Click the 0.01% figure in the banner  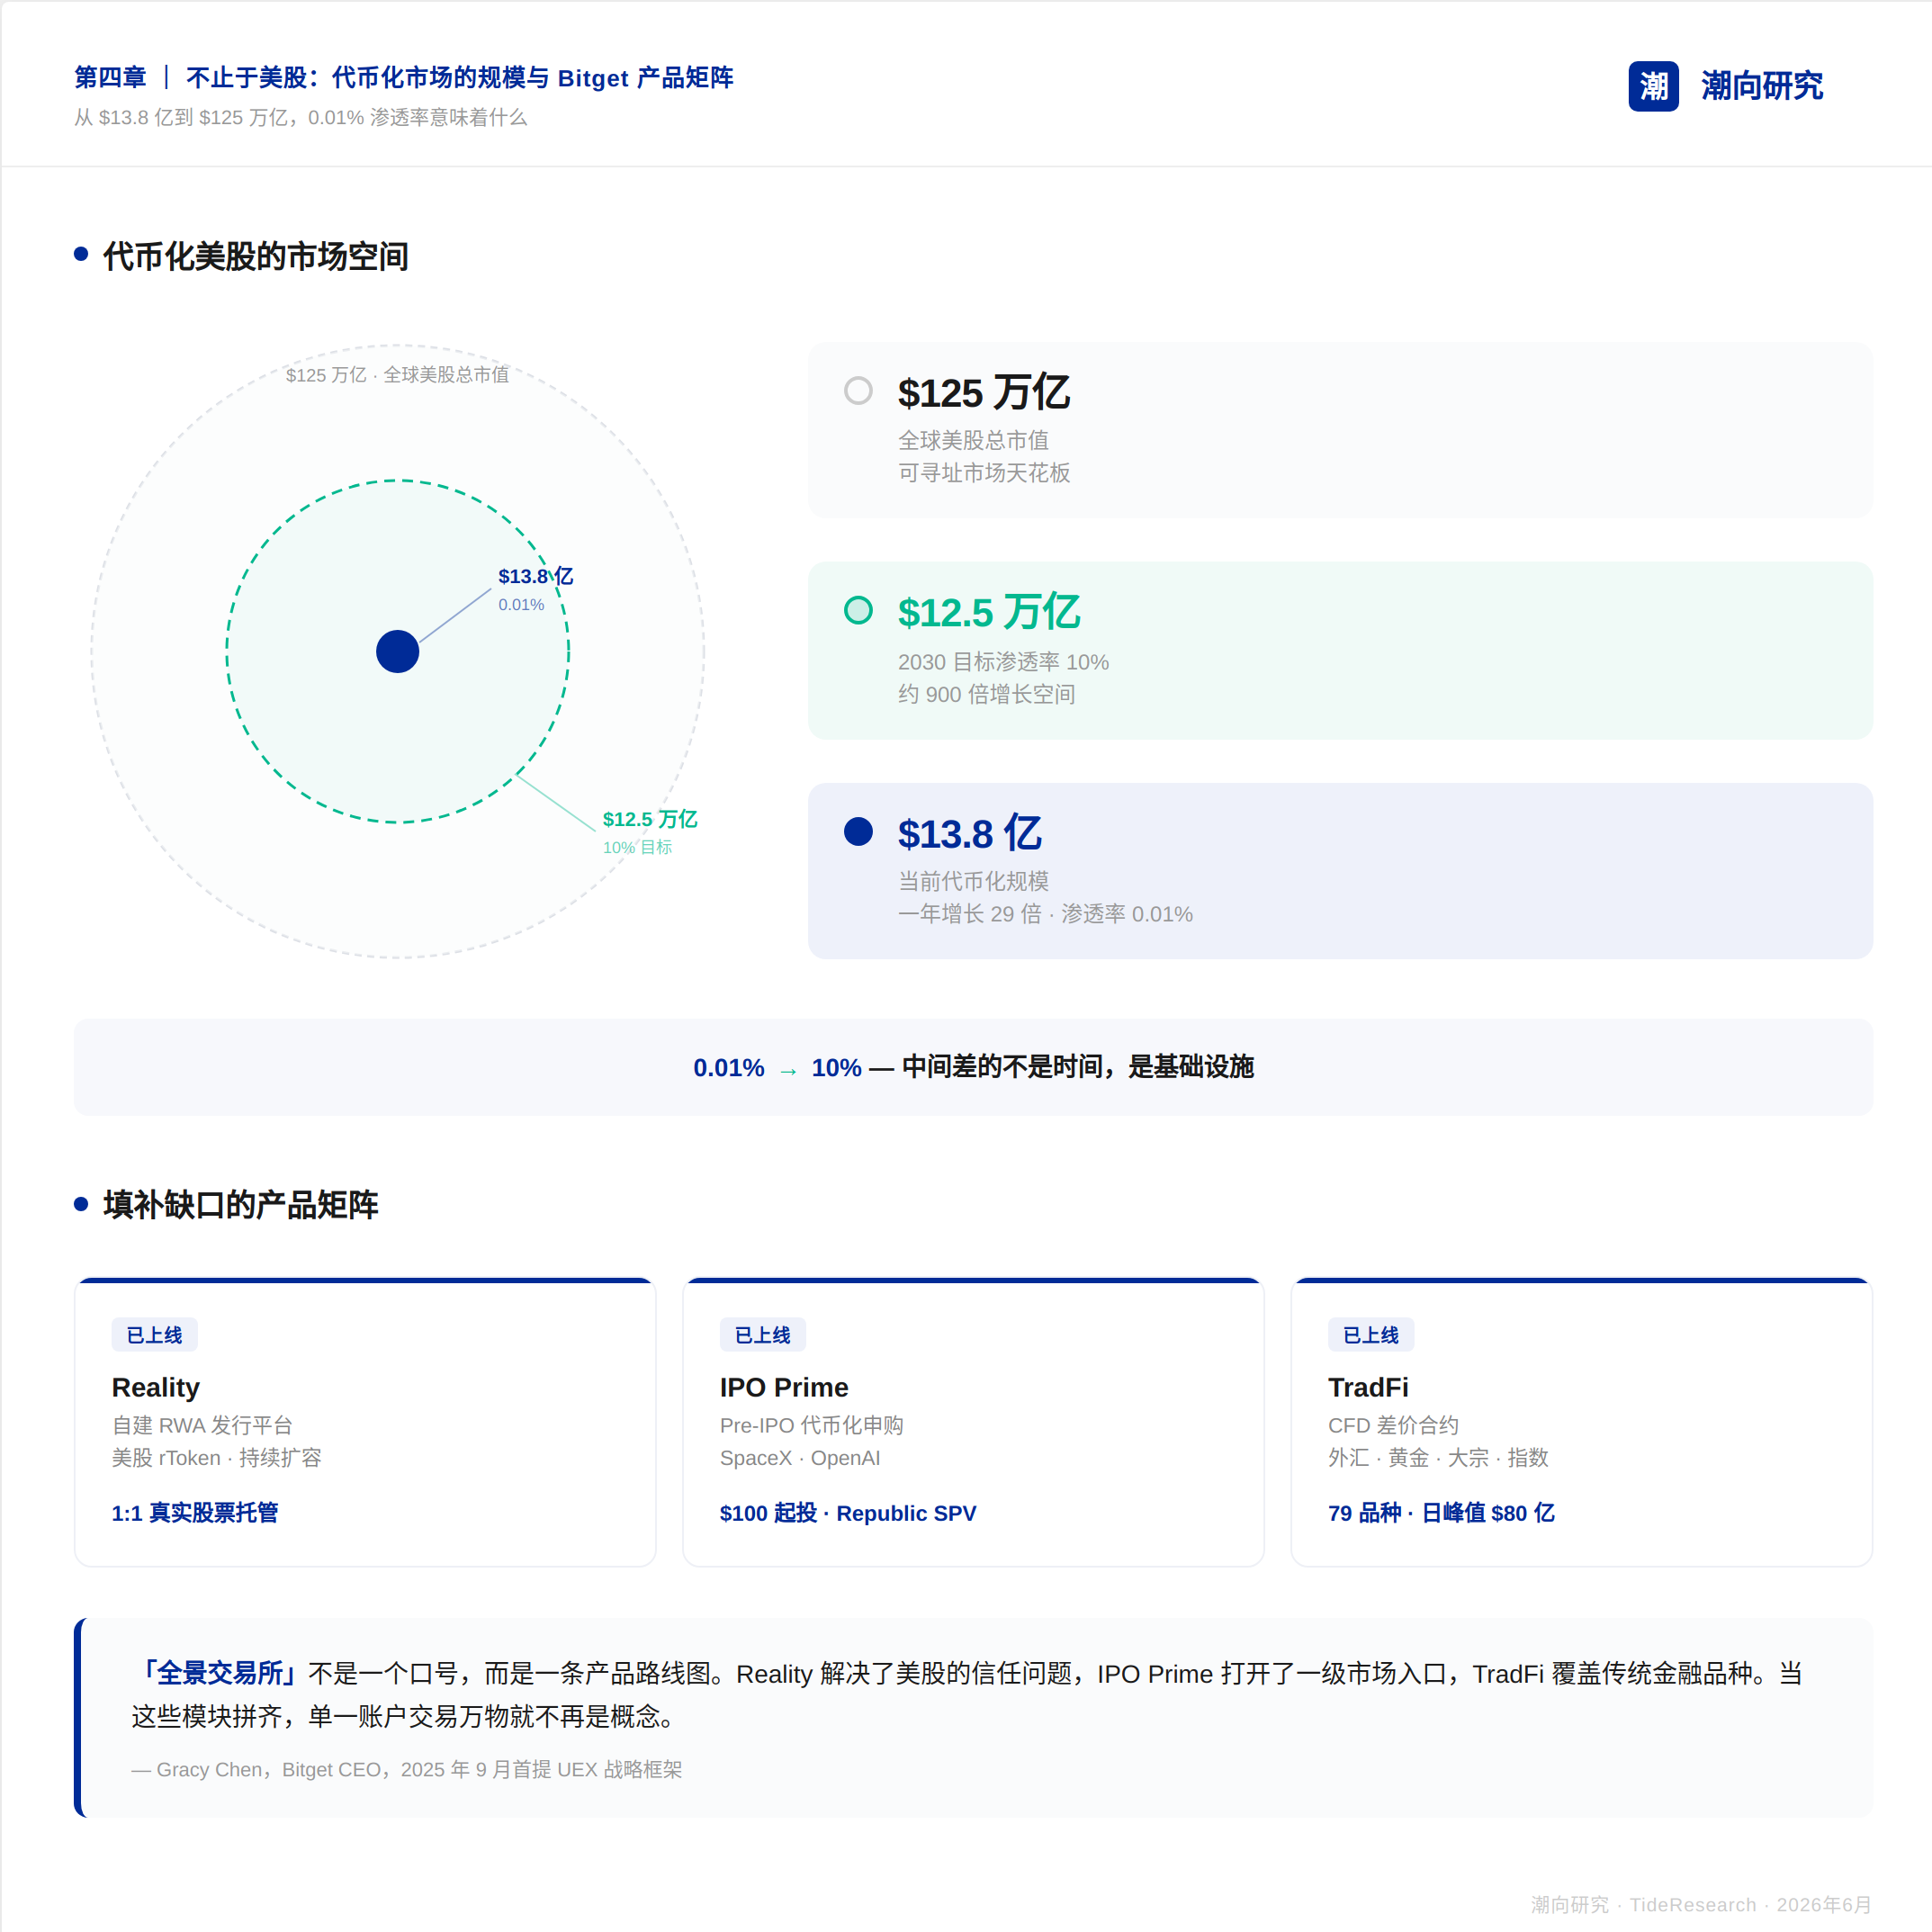pos(729,1067)
